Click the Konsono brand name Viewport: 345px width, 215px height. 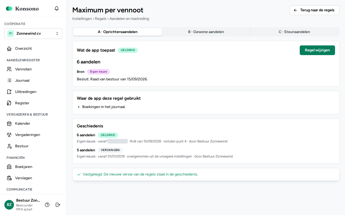[27, 9]
